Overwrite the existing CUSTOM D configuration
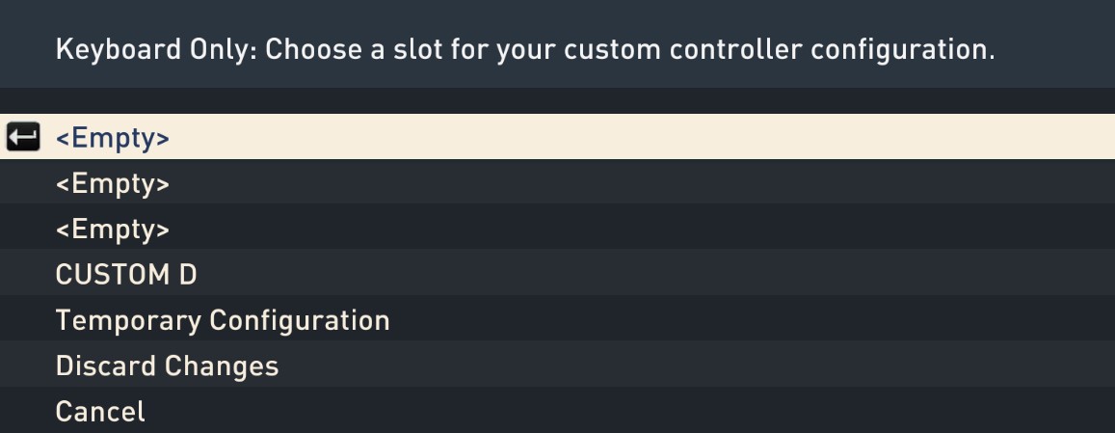 [x=557, y=274]
